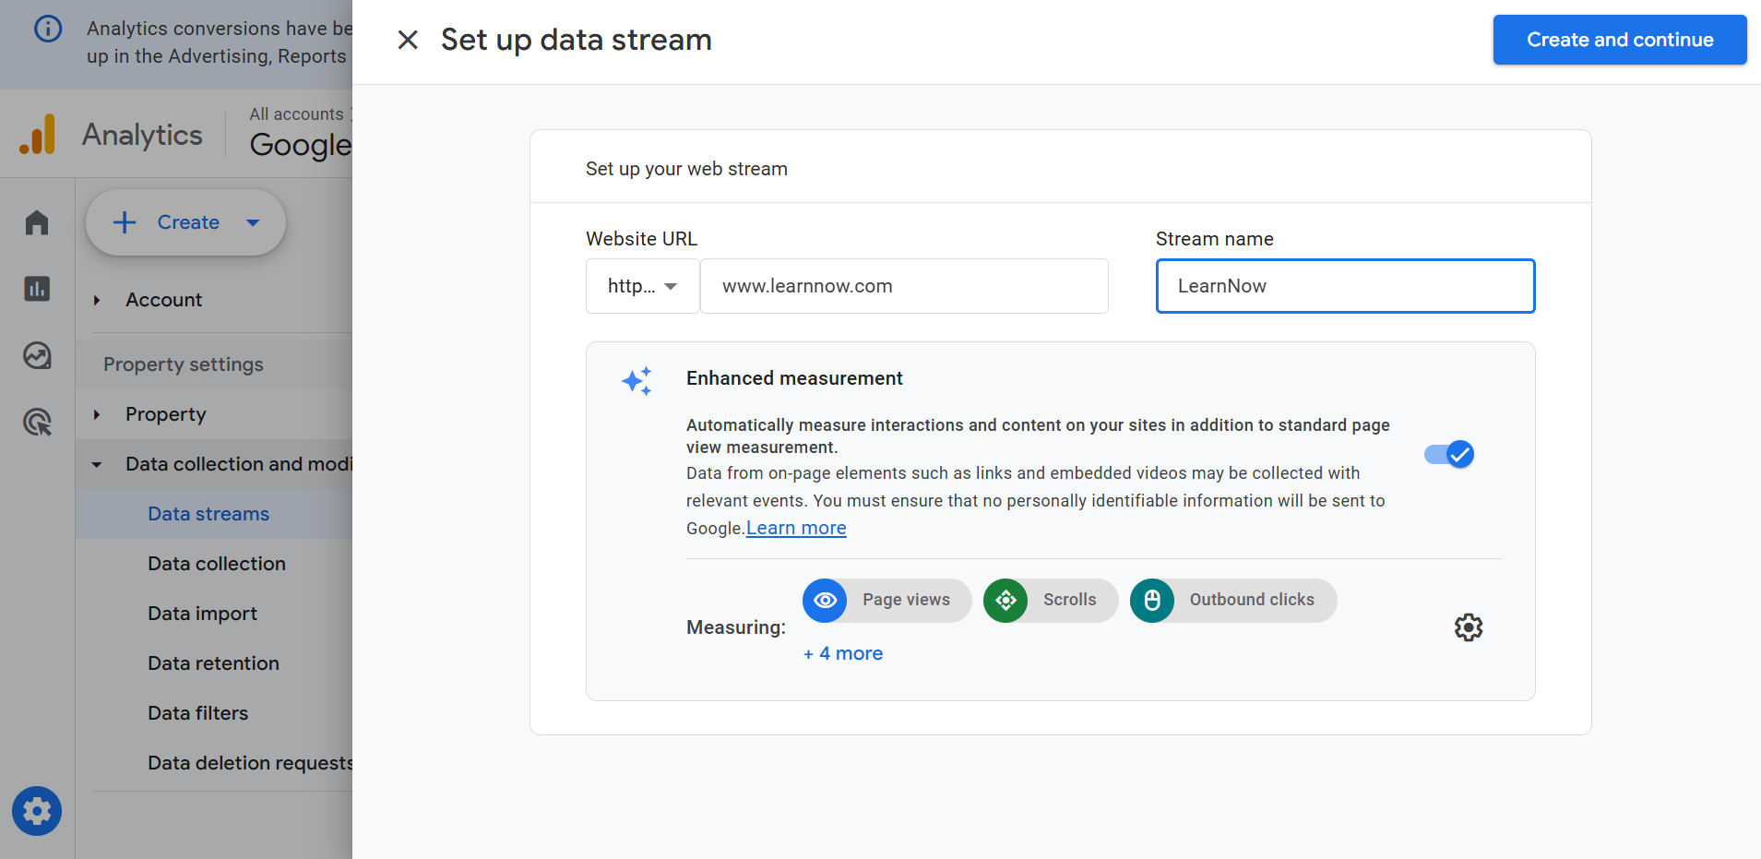Select Data retention menu item
This screenshot has width=1761, height=859.
click(x=213, y=663)
